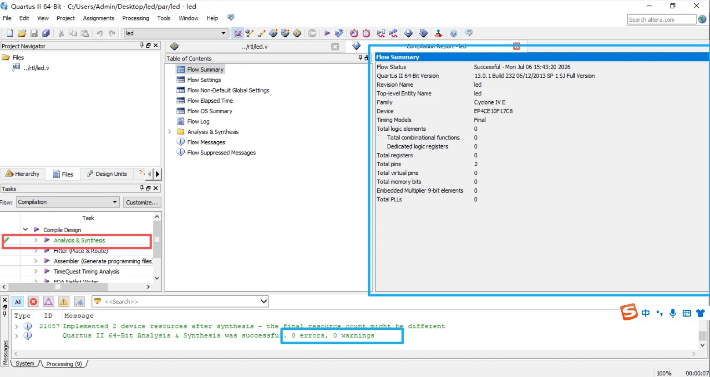The width and height of the screenshot is (710, 377).
Task: Switch to the System messages tab
Action: coord(25,364)
